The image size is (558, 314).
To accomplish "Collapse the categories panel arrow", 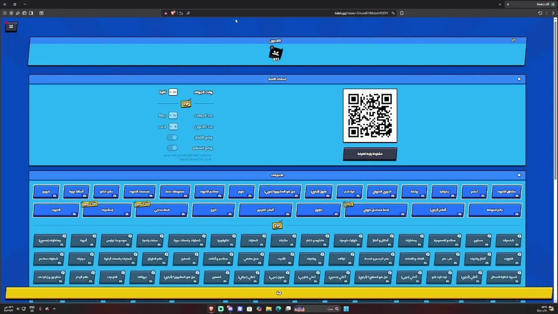I will coord(519,175).
